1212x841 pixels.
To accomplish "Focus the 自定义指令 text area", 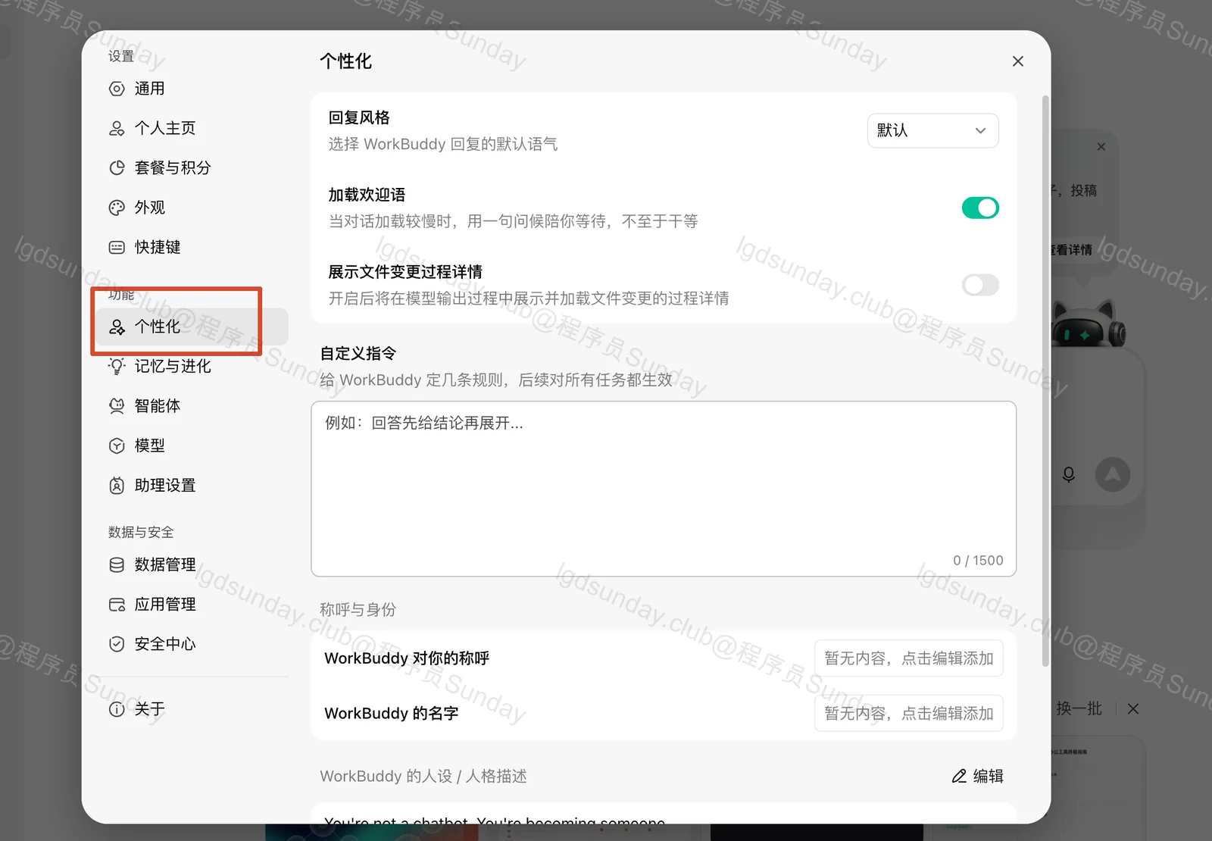I will pyautogui.click(x=664, y=489).
